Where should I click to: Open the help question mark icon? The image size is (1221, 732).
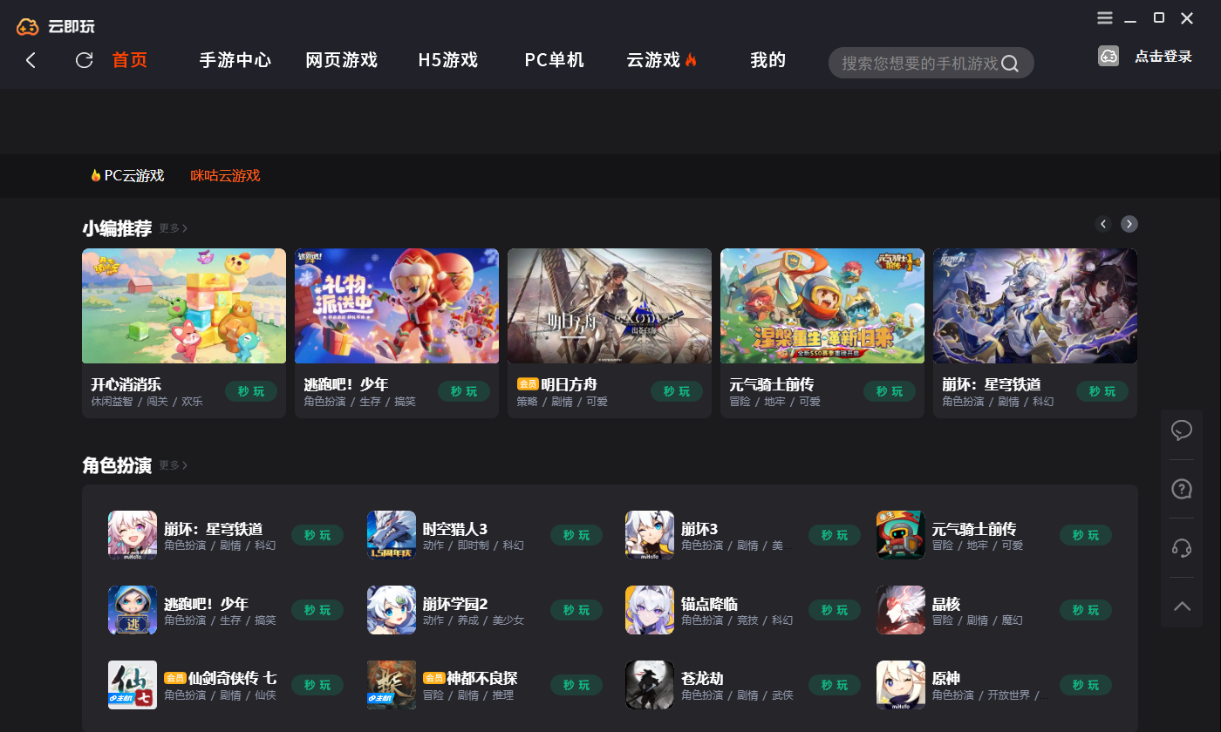1182,489
